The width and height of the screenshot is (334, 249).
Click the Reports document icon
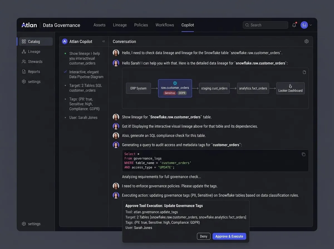[24, 71]
